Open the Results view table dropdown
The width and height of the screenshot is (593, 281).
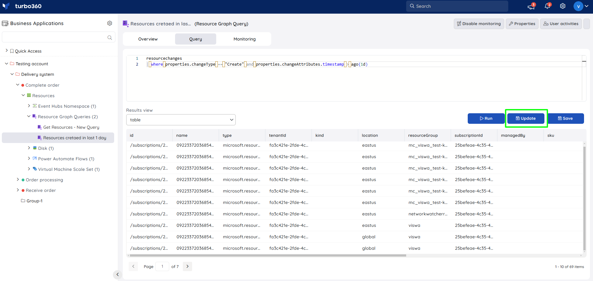pyautogui.click(x=181, y=120)
